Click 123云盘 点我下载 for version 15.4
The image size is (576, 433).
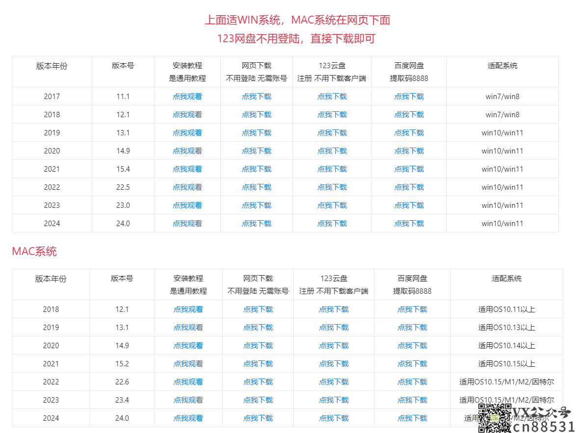(332, 169)
